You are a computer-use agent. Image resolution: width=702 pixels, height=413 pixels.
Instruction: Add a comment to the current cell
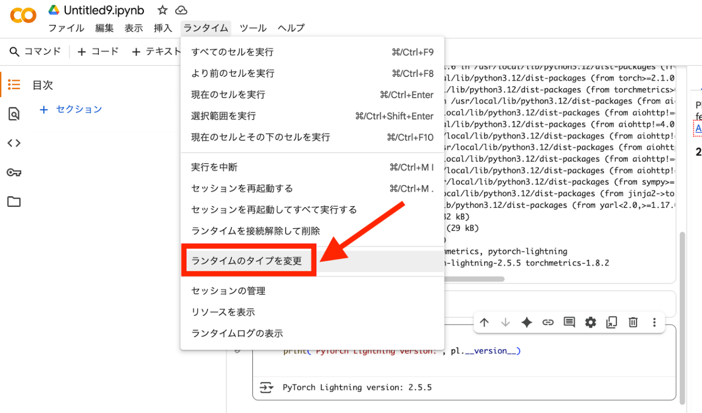tap(569, 322)
